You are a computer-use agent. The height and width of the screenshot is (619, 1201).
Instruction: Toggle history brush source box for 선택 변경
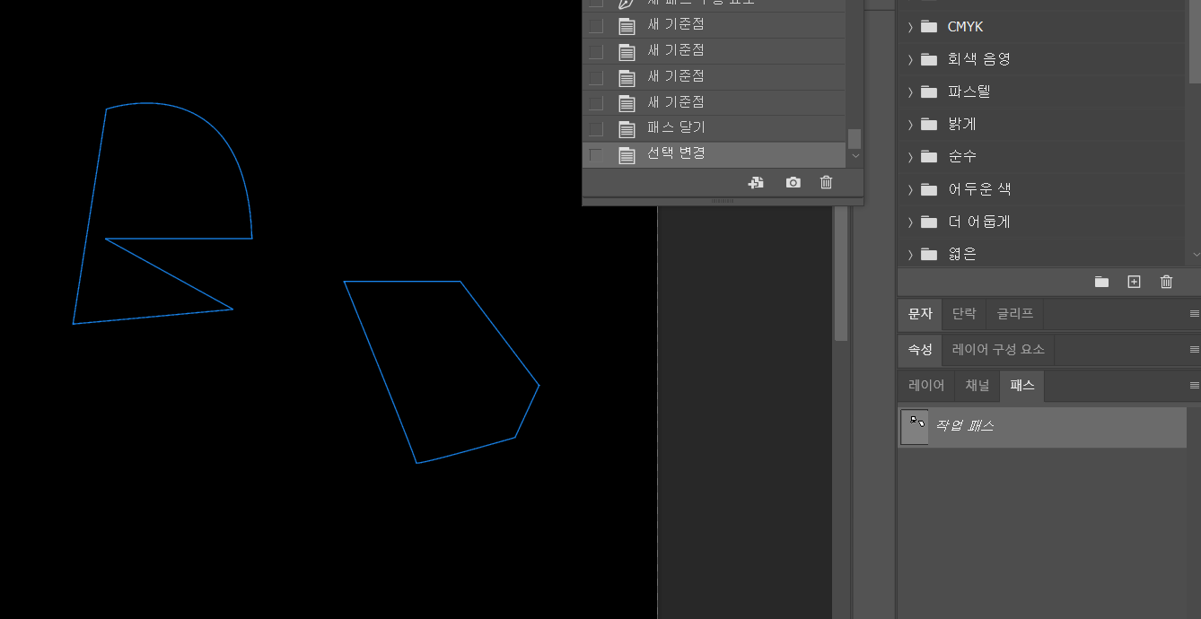[x=595, y=155]
